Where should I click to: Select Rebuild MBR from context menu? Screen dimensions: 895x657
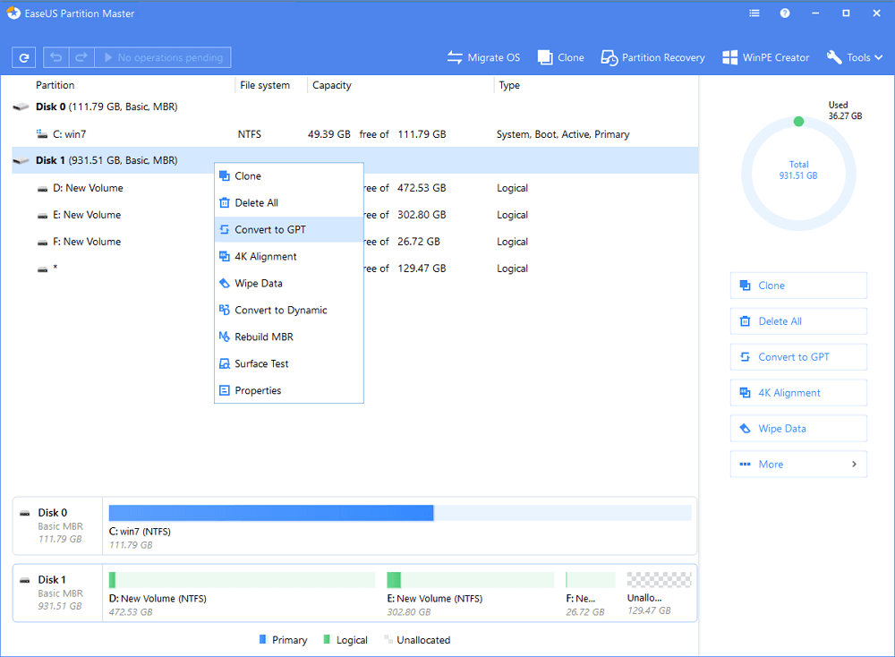(x=289, y=337)
